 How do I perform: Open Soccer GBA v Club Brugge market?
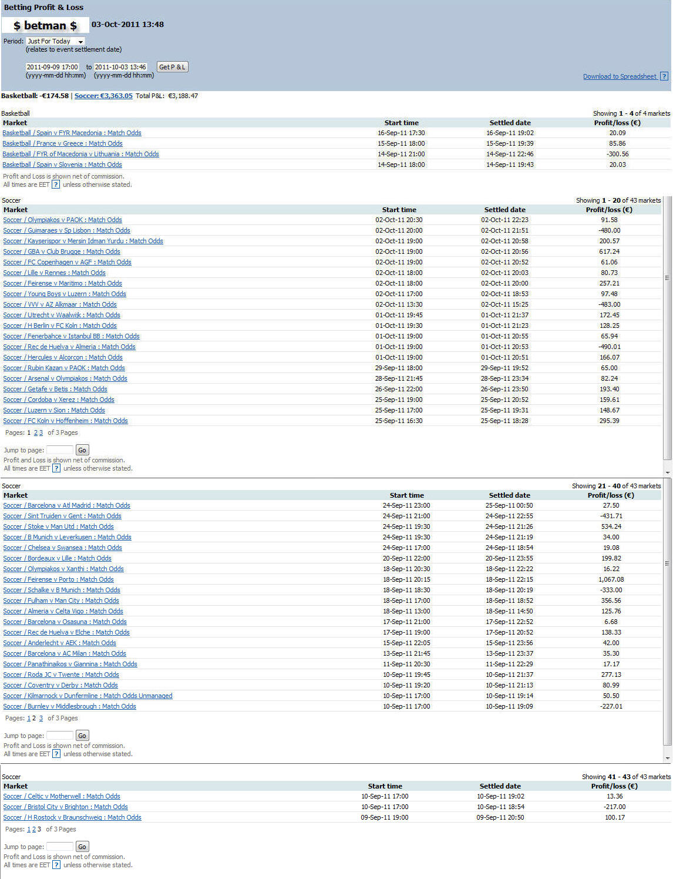[x=62, y=251]
